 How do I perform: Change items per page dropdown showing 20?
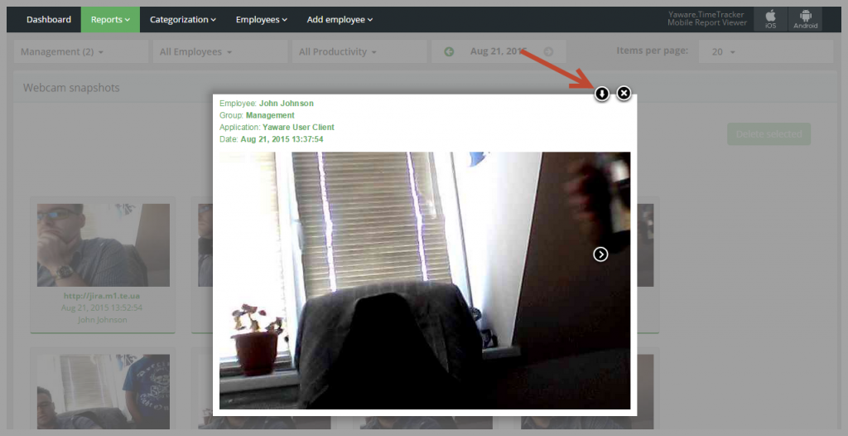[x=766, y=51]
